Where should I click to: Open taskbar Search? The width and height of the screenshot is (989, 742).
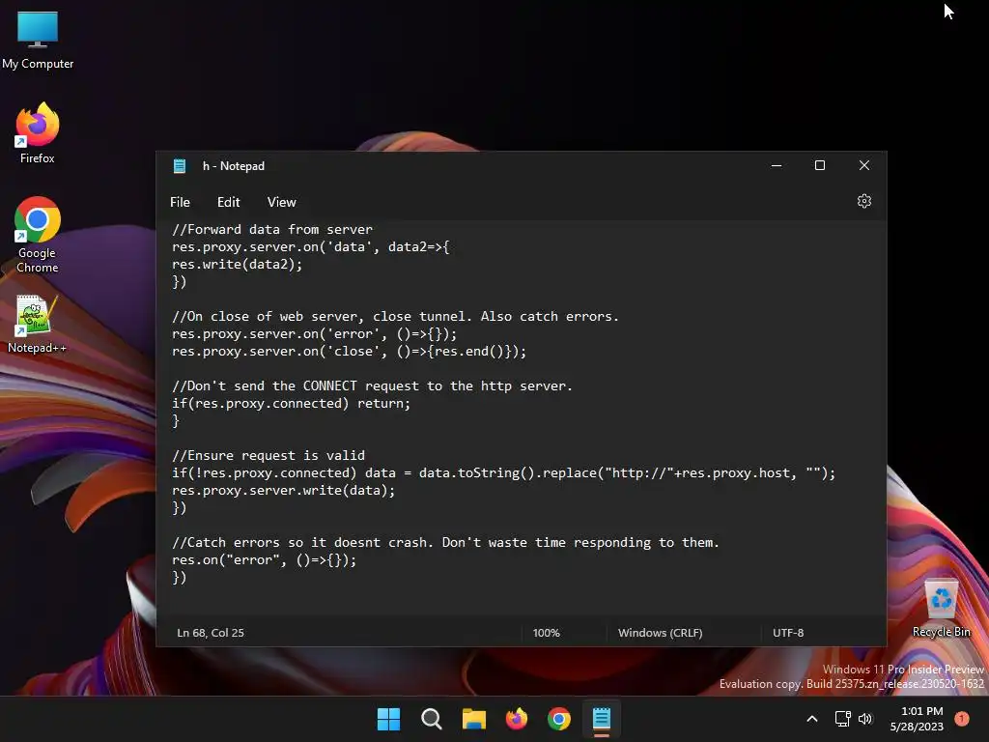point(432,719)
